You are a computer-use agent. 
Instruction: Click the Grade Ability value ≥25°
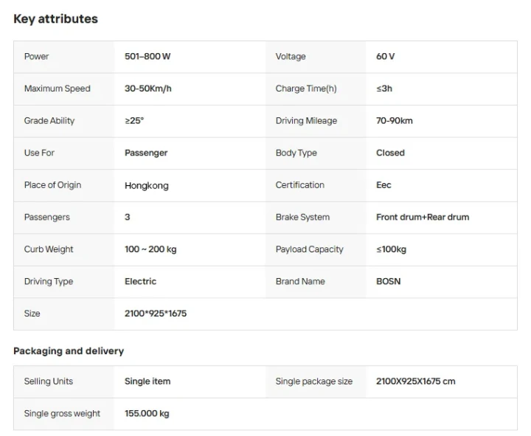(x=134, y=121)
